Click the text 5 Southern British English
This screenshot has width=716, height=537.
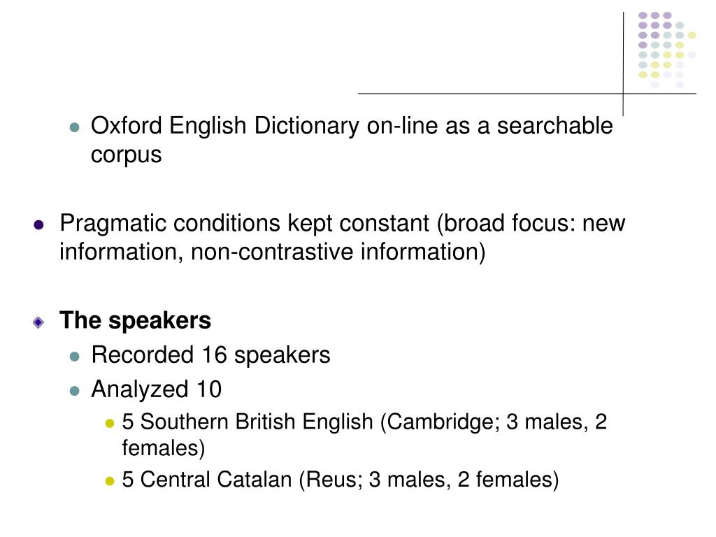[248, 422]
